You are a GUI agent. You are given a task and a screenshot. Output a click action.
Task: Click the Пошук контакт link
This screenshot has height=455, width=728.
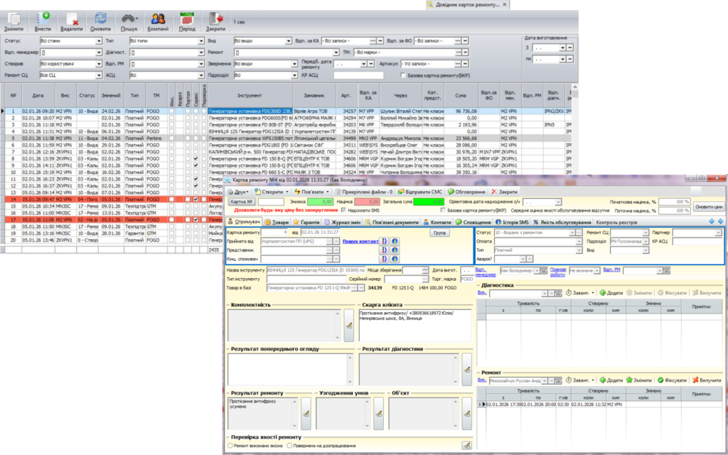(360, 242)
